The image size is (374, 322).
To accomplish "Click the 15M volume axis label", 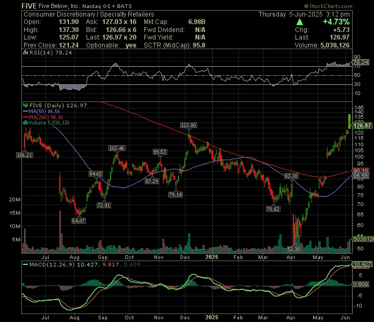I will tap(14, 213).
